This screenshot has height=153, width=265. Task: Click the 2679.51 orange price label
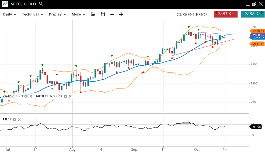click(258, 31)
